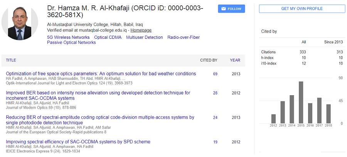Viewport: 347px width, 157px height.
Task: Click the h-index label in Cited by table
Action: pyautogui.click(x=267, y=58)
